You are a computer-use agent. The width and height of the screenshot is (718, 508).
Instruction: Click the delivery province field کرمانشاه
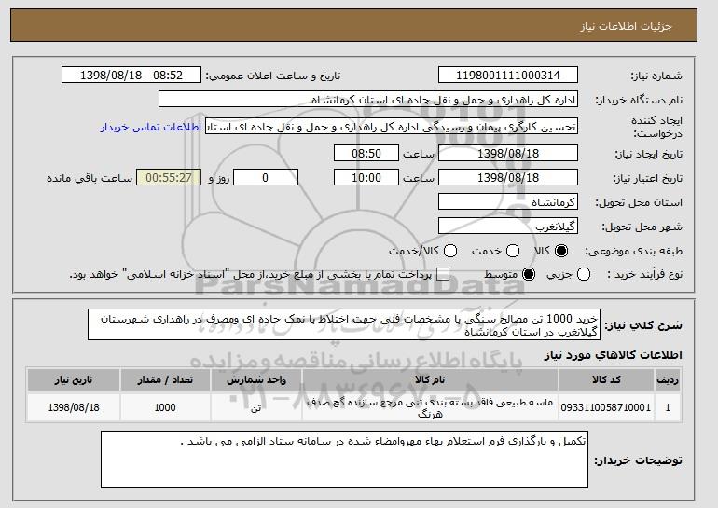pyautogui.click(x=508, y=202)
